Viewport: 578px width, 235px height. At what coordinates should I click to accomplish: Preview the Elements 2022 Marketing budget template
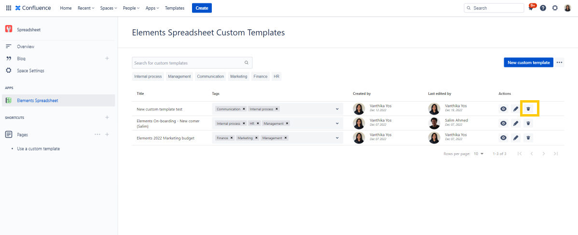(x=503, y=138)
